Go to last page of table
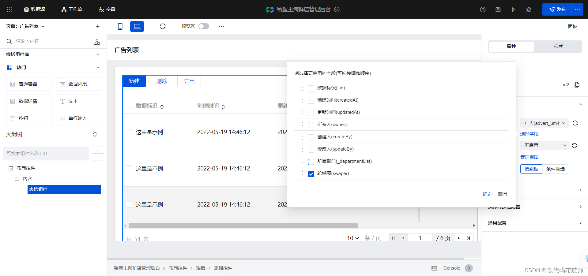Viewport: 588px width, 276px height. 468,238
